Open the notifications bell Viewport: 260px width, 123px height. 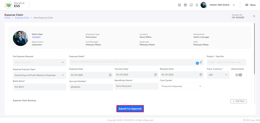(x=197, y=5)
